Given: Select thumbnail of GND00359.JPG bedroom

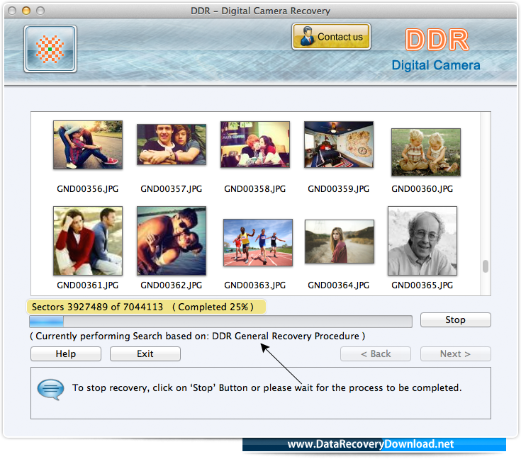Looking at the screenshot, I should [339, 144].
